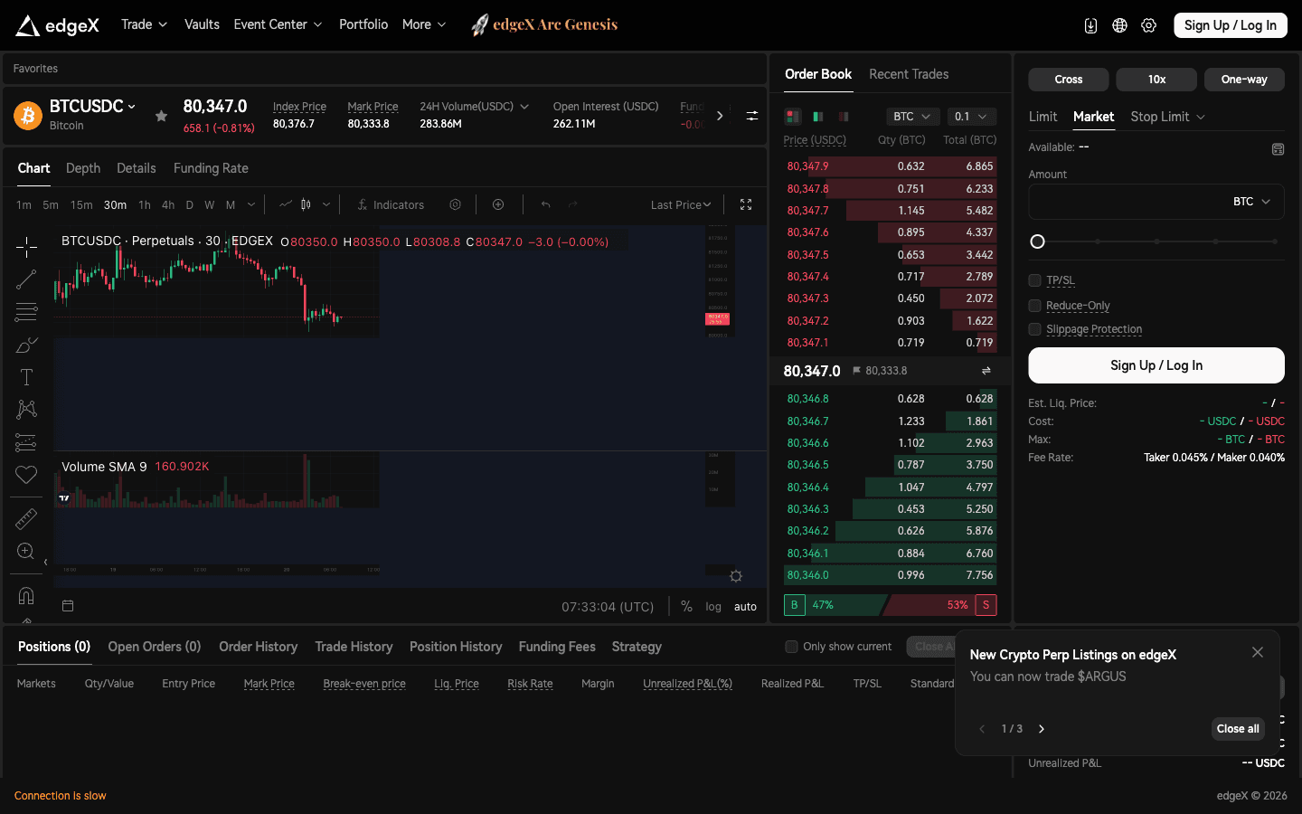Select the Limit order tab

(1043, 117)
